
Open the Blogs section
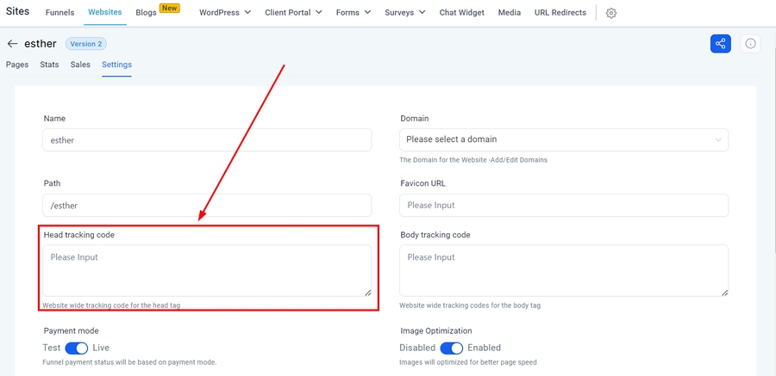(x=146, y=13)
